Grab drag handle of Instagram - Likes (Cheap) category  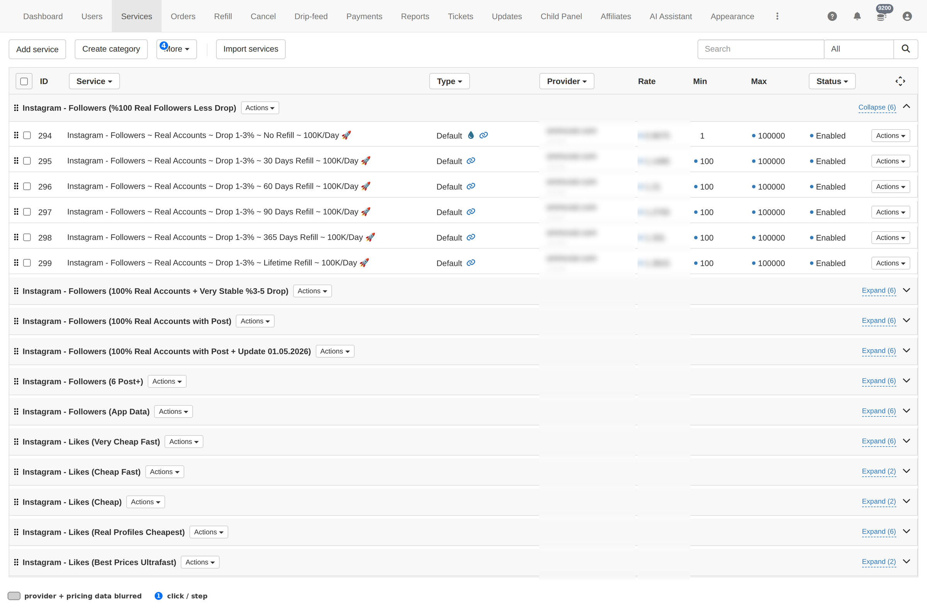pyautogui.click(x=16, y=502)
